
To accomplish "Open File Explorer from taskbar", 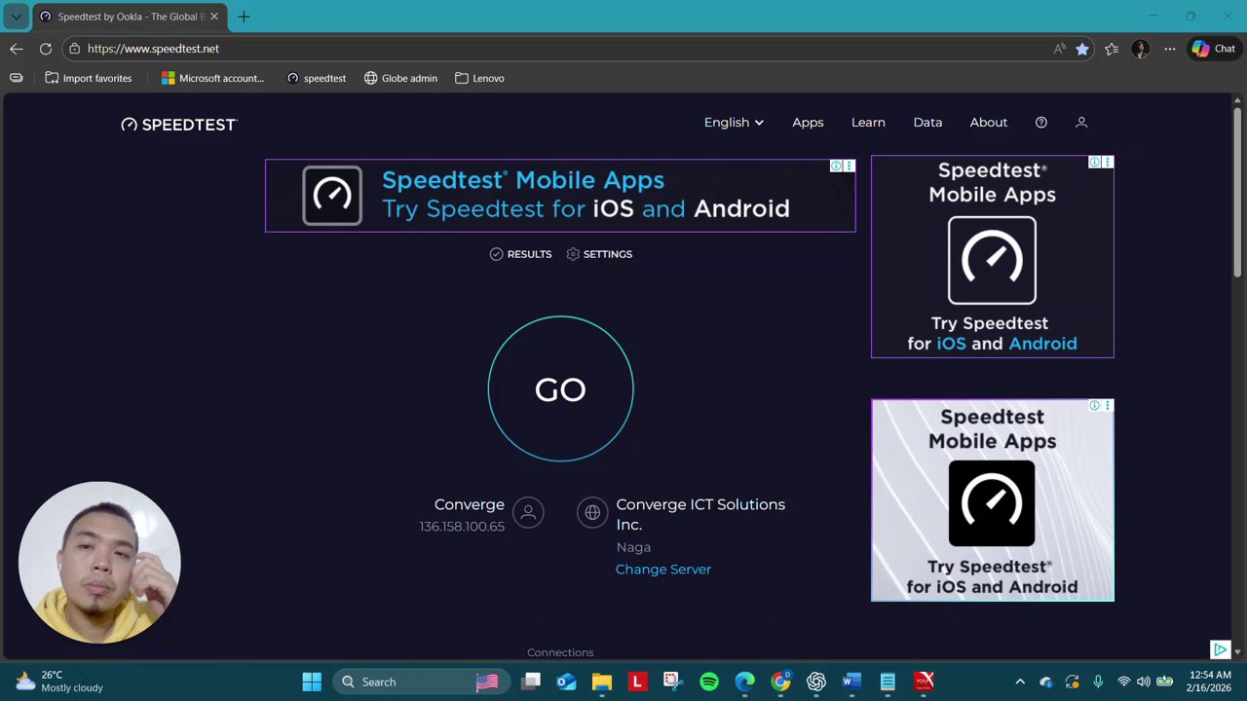I will pos(602,682).
